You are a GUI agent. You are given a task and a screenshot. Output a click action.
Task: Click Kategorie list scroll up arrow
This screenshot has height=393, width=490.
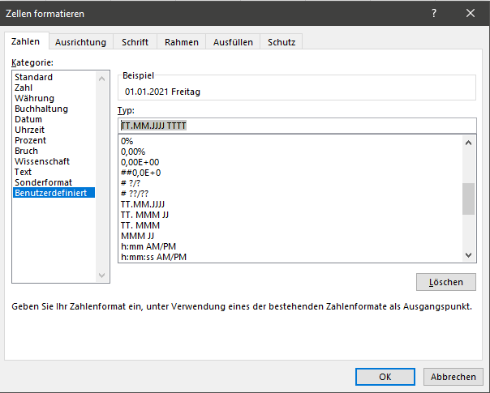click(101, 79)
